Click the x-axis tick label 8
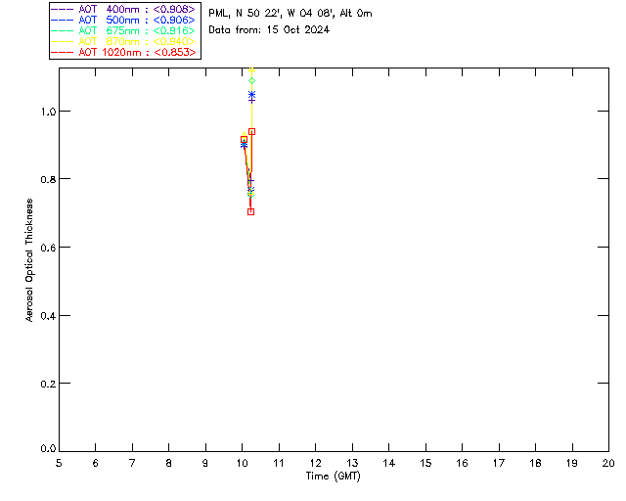The image size is (626, 501). tap(169, 463)
